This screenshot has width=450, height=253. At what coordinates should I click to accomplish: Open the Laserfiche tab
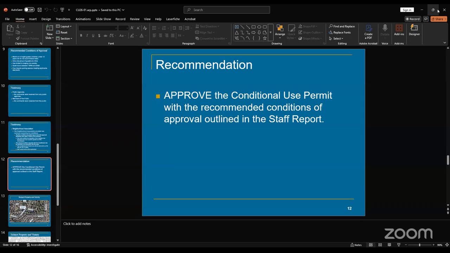173,19
